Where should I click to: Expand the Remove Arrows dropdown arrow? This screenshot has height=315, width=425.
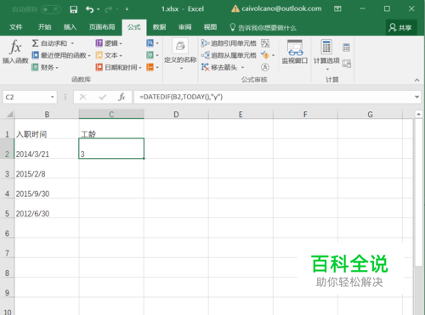(242, 67)
